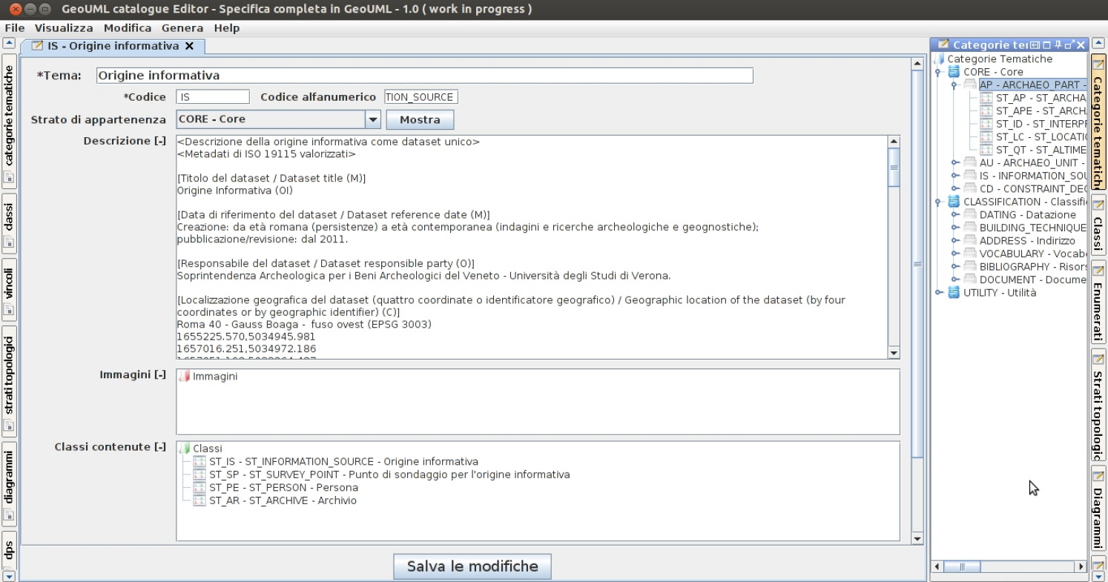Click the ST_AR class icon in Classi contenute
The image size is (1108, 582).
tap(199, 500)
